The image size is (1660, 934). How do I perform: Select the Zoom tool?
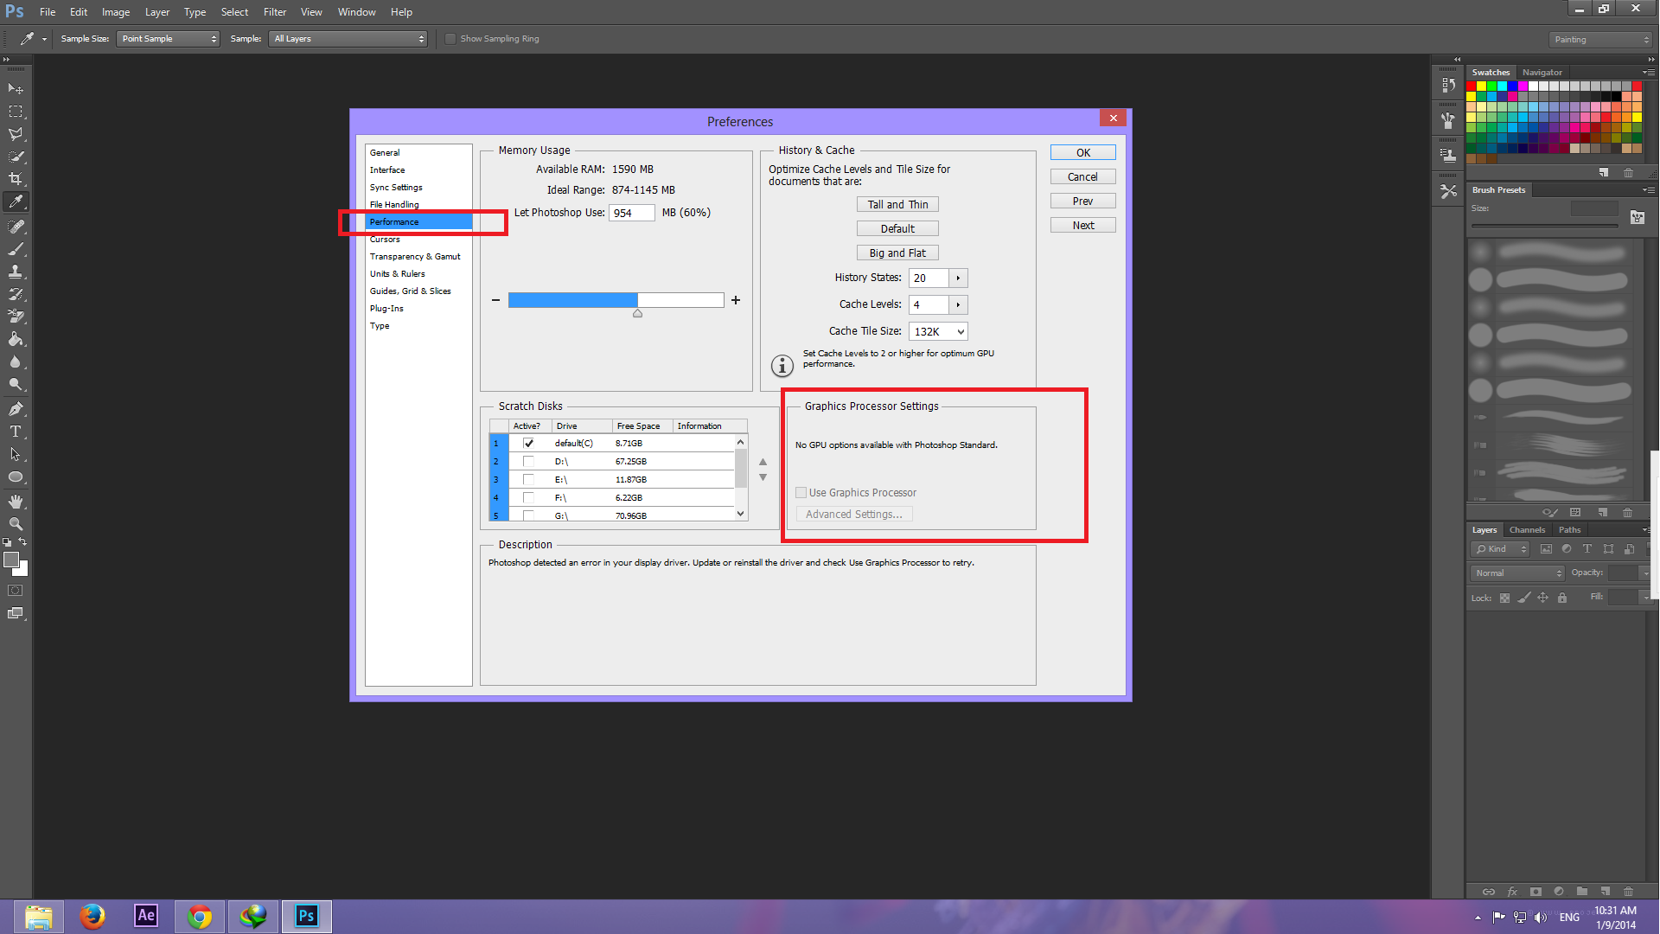16,525
